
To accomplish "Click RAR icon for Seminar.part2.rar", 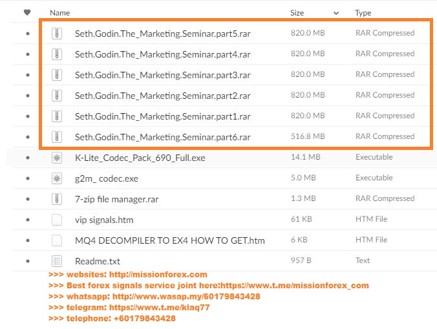I will pos(57,96).
